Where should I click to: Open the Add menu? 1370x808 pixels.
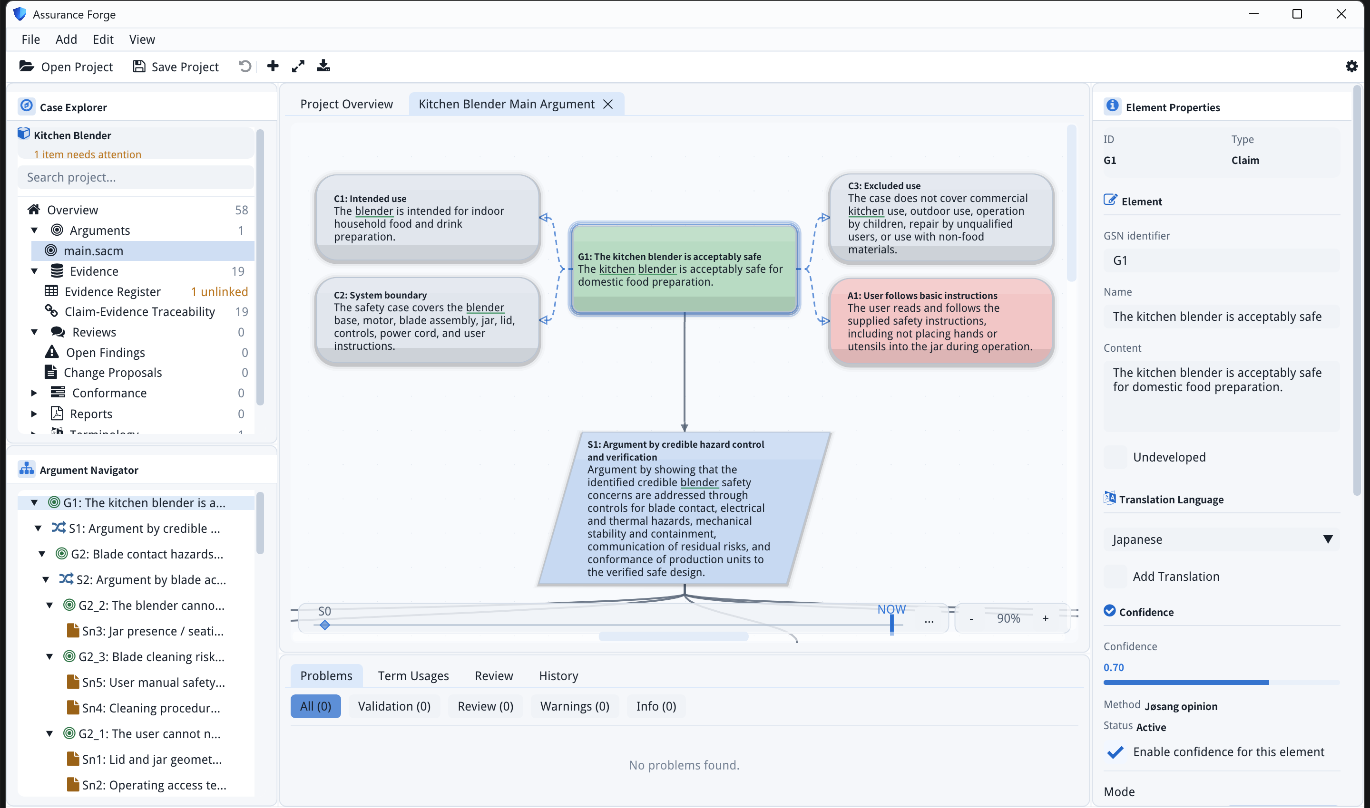(x=66, y=39)
